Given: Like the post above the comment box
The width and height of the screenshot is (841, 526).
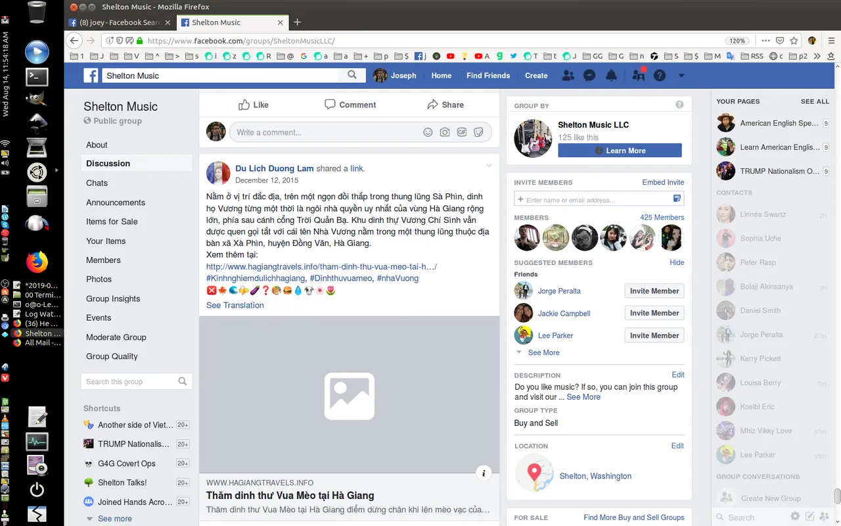Looking at the screenshot, I should (x=254, y=105).
